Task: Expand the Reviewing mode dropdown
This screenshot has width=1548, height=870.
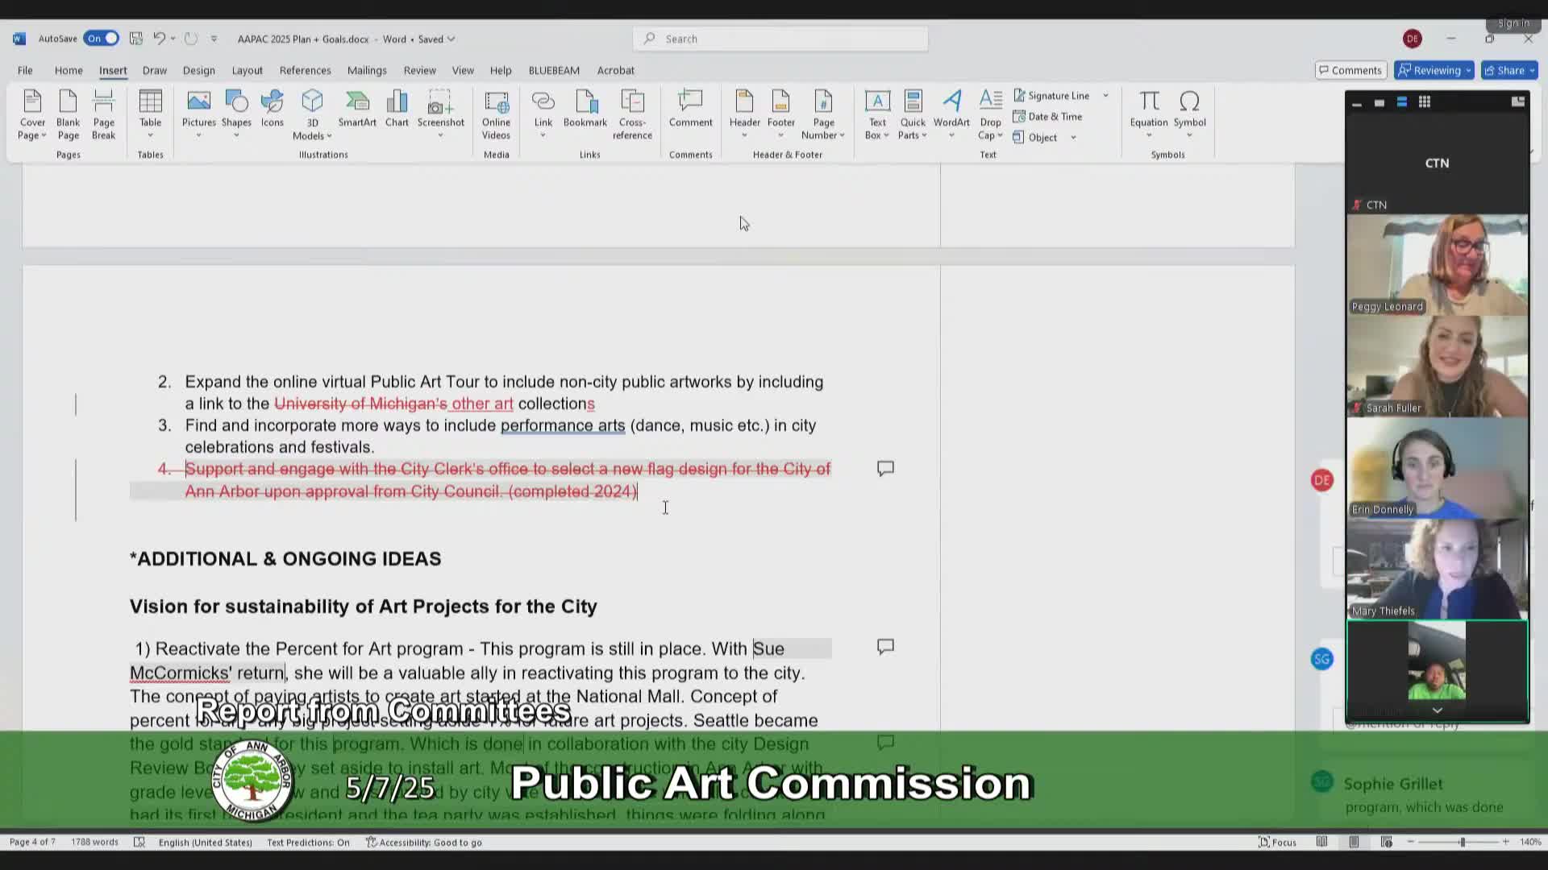Action: (x=1468, y=71)
